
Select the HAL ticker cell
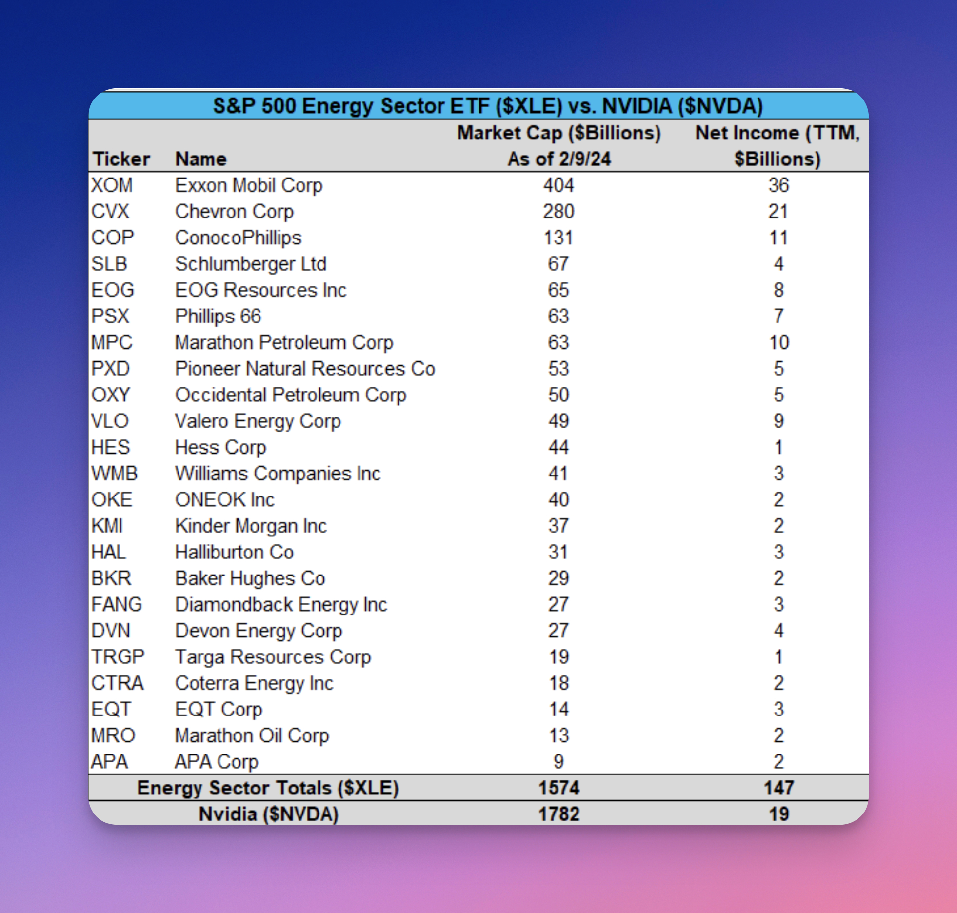coord(109,553)
